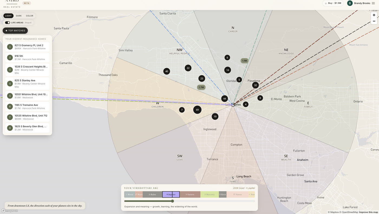Screen dimensions: 379x214
Task: Open the Improve this map link
Action: click(x=368, y=212)
